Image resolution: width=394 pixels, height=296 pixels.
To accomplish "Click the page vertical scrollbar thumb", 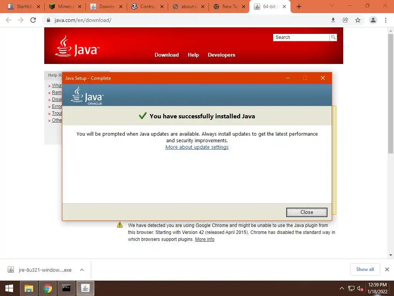I will (391, 94).
